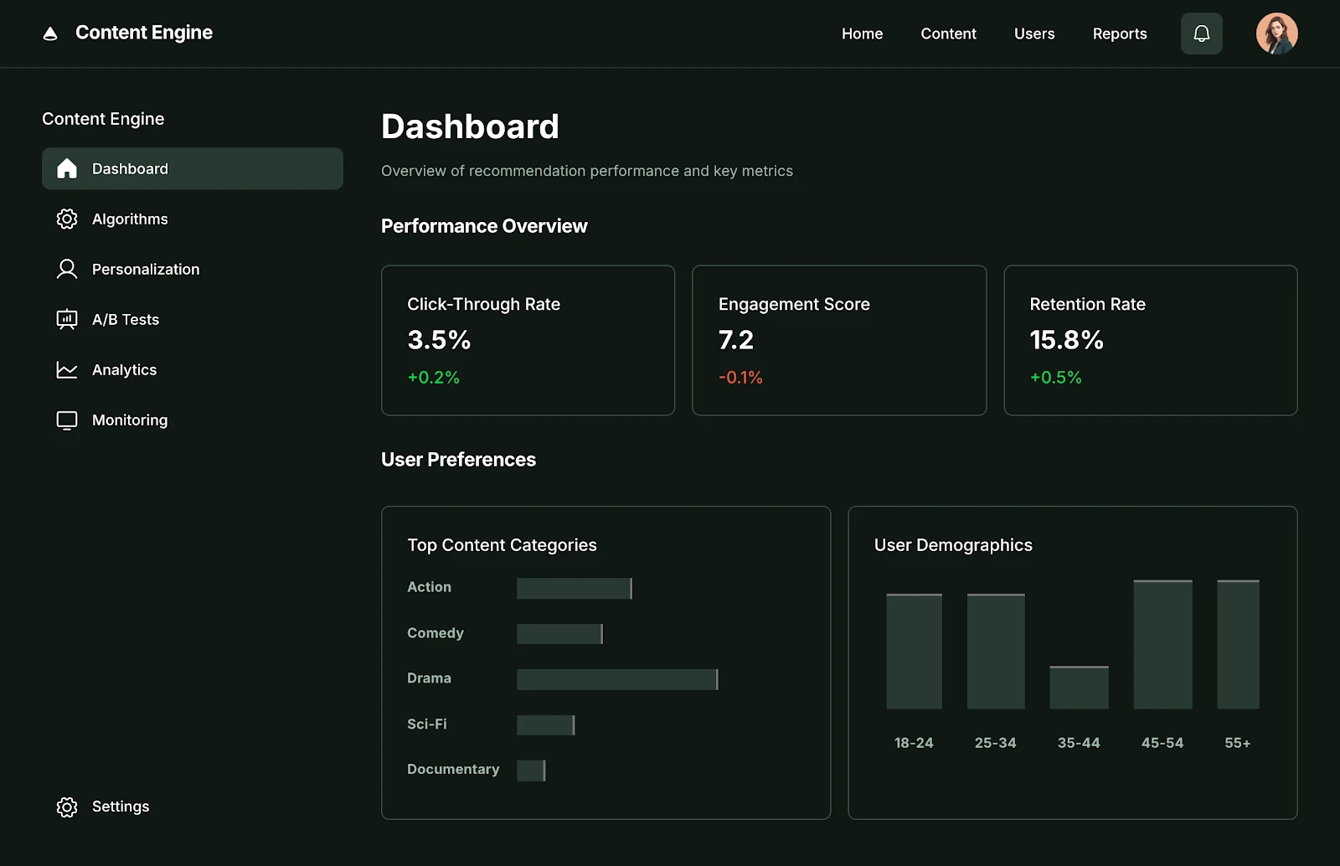Click the Drama category bar
Screen dimensions: 1340x866
(x=617, y=678)
